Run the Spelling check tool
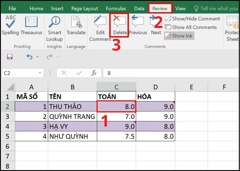The image size is (240, 171). 10,25
